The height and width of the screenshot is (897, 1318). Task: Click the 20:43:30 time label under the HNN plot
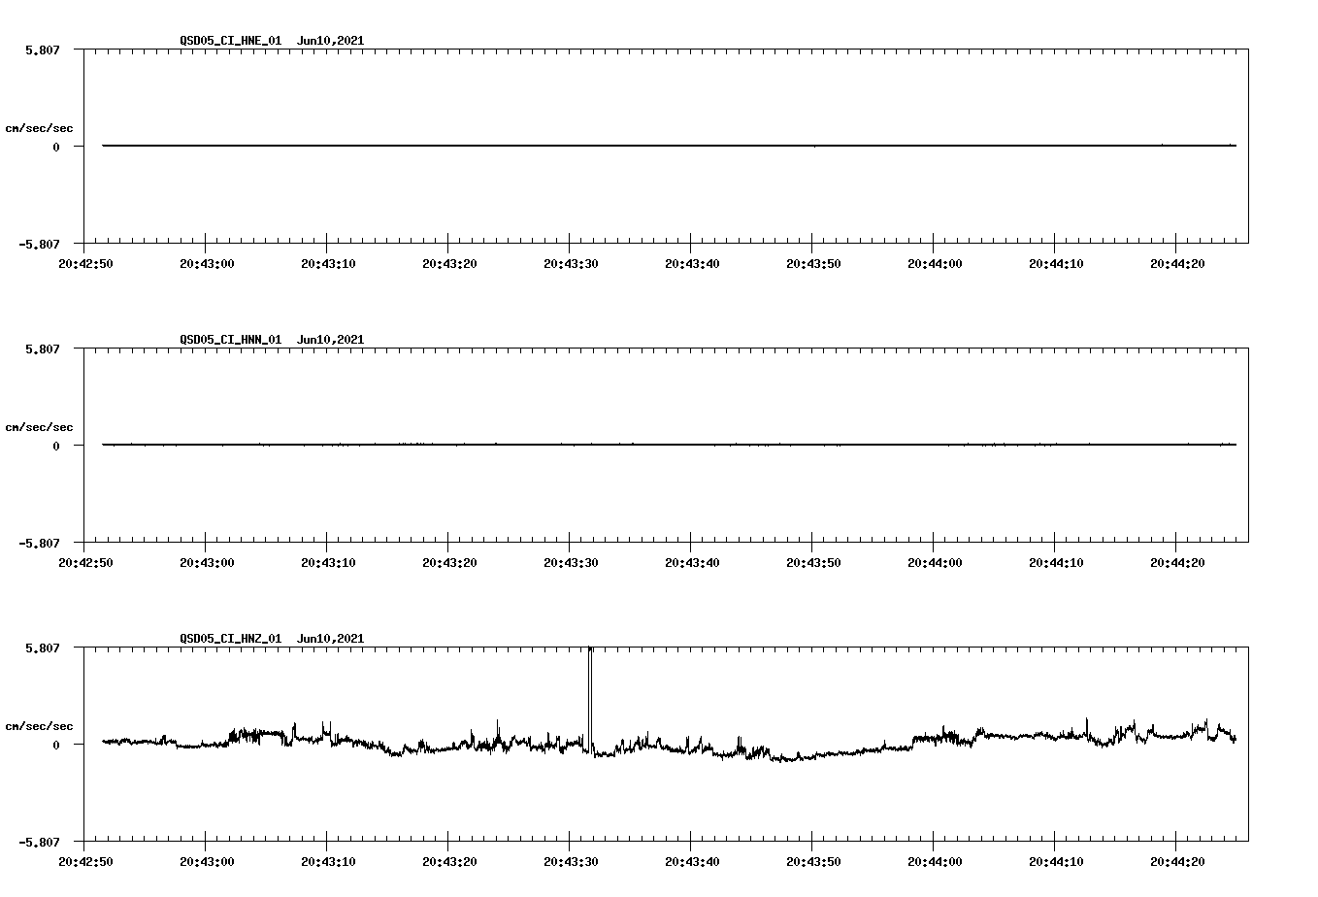(x=571, y=562)
